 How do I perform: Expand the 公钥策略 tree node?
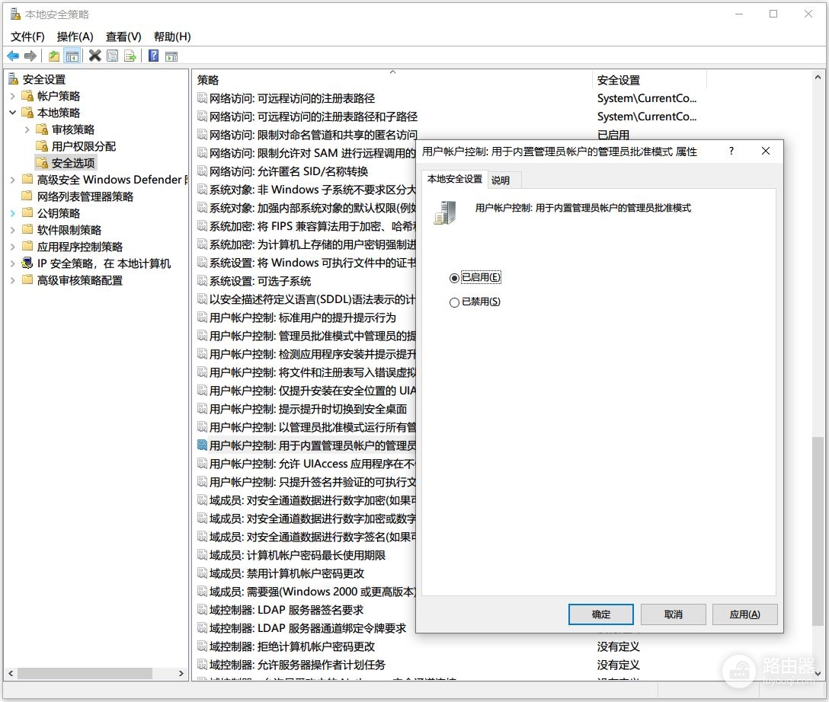click(13, 213)
